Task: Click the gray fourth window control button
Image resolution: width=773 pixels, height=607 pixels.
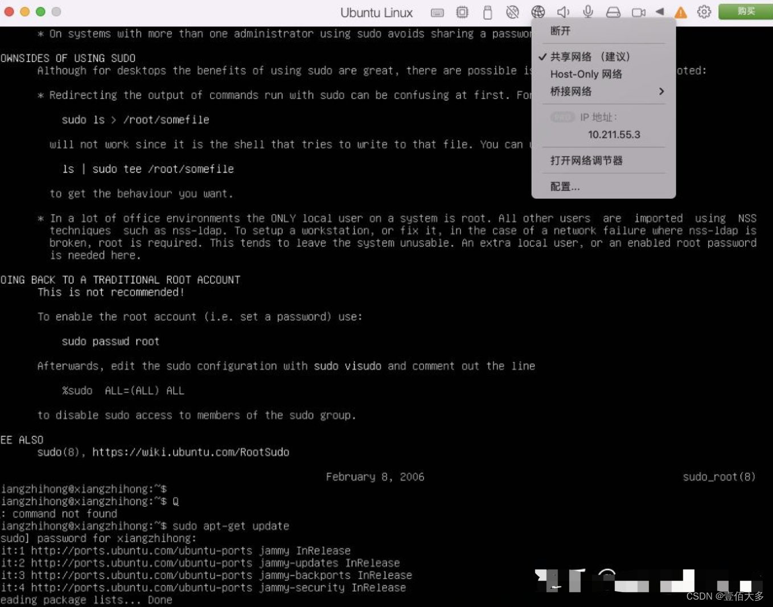Action: click(x=56, y=11)
